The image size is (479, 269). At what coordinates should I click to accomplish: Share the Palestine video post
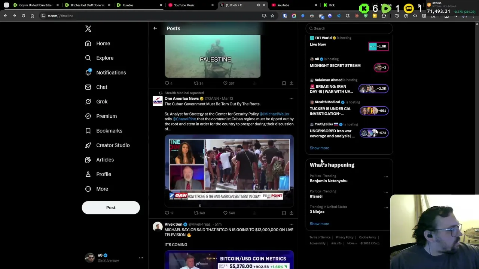coord(292,83)
